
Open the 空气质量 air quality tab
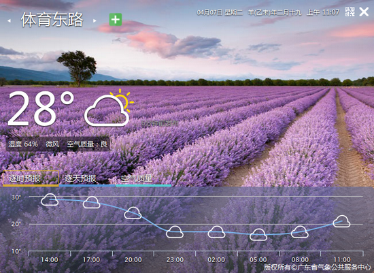[x=143, y=178]
